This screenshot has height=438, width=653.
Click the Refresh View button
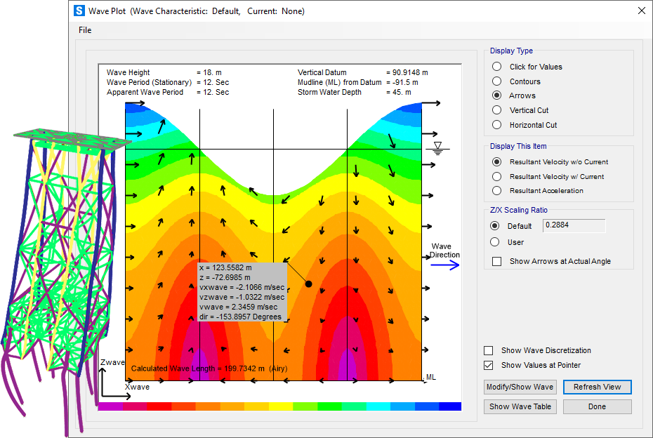[x=597, y=387]
